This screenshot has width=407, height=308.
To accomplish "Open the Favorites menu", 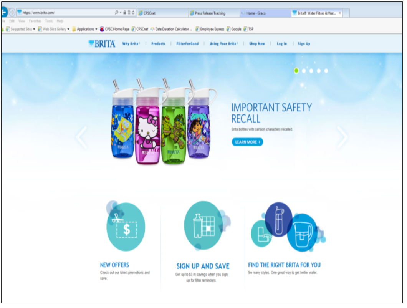I will (x=35, y=21).
